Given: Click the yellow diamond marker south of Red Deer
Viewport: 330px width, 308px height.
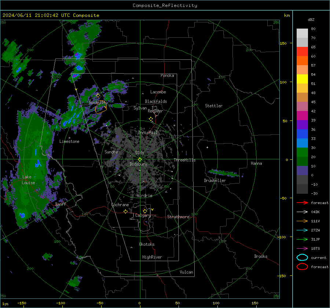Looking at the screenshot, I should pos(151,119).
